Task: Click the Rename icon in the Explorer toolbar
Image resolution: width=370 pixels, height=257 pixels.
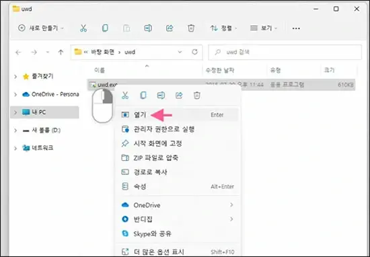Action: click(x=148, y=28)
